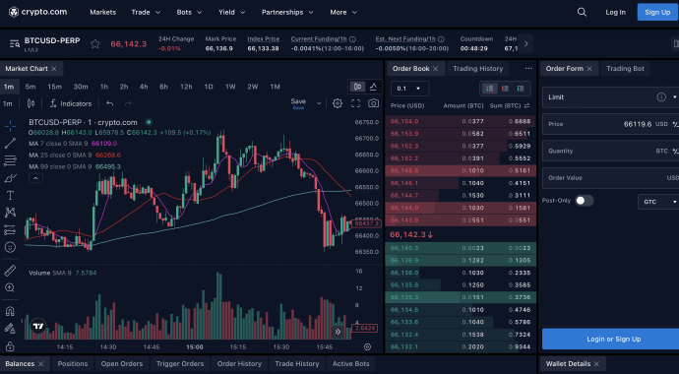Open candlestick chart type selector
Screen dimensions: 679x374
(x=31, y=103)
